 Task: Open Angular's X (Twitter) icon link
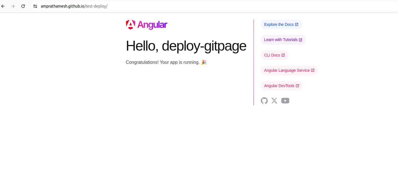point(274,101)
